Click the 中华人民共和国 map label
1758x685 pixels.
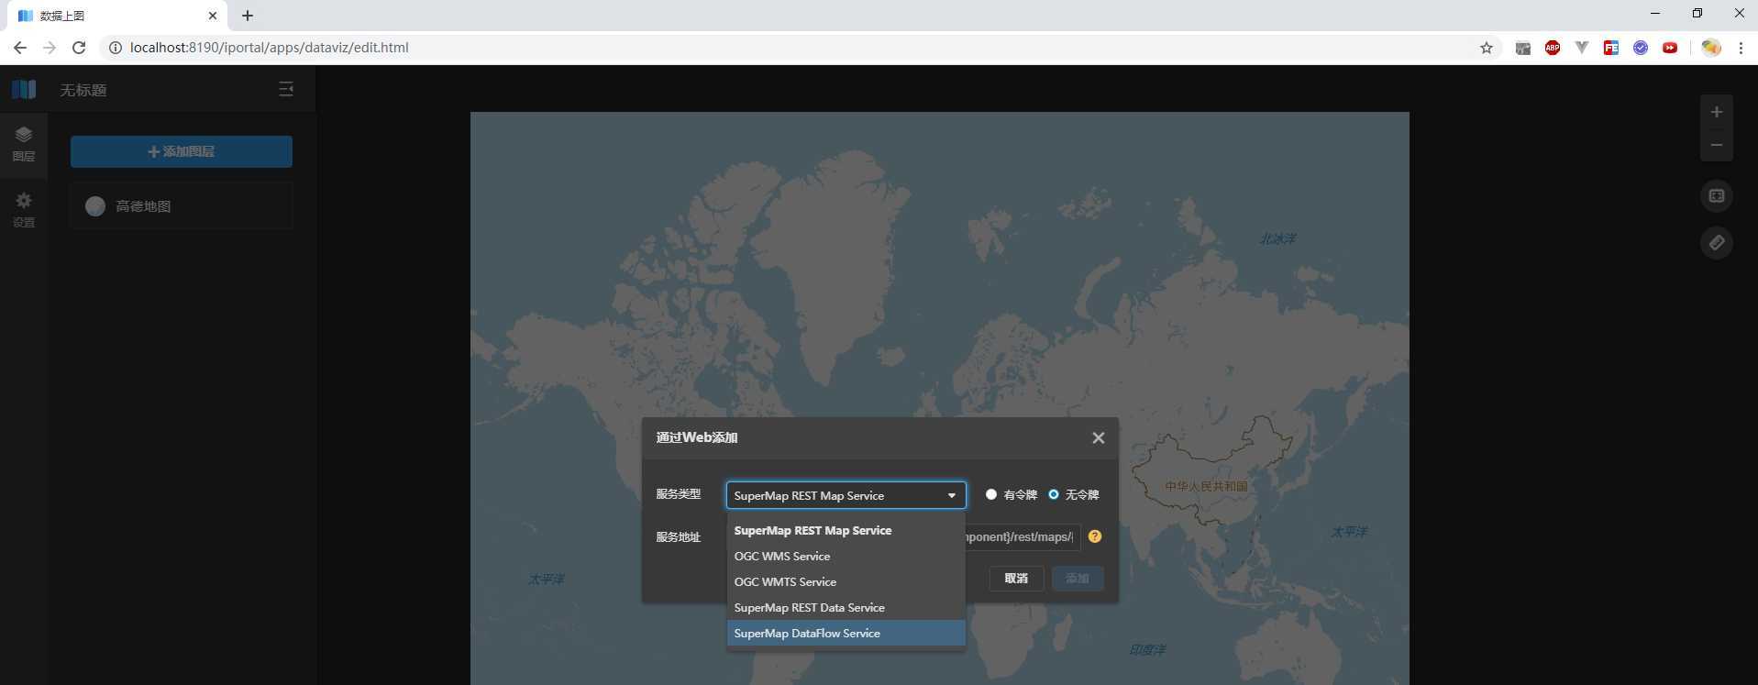pyautogui.click(x=1206, y=486)
